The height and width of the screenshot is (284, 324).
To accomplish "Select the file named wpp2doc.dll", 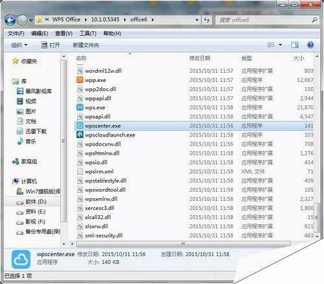I will tap(100, 89).
